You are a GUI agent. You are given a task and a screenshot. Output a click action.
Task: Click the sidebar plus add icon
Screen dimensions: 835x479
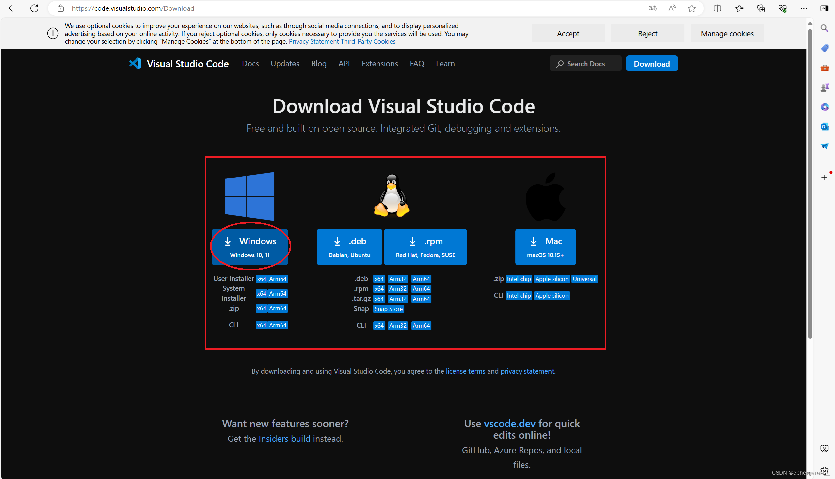pos(824,178)
